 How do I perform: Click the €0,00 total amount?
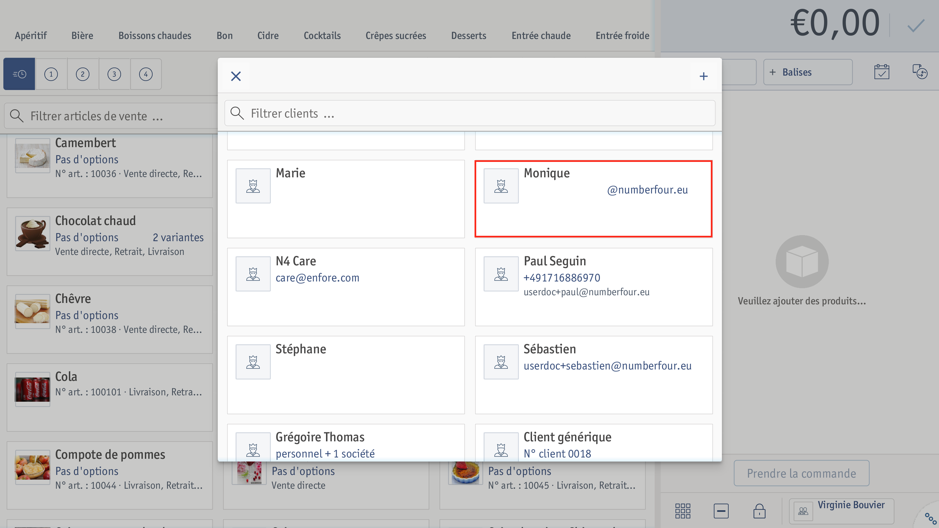click(x=835, y=23)
